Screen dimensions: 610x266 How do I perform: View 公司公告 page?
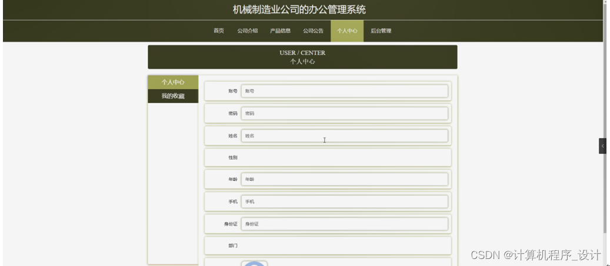(313, 31)
